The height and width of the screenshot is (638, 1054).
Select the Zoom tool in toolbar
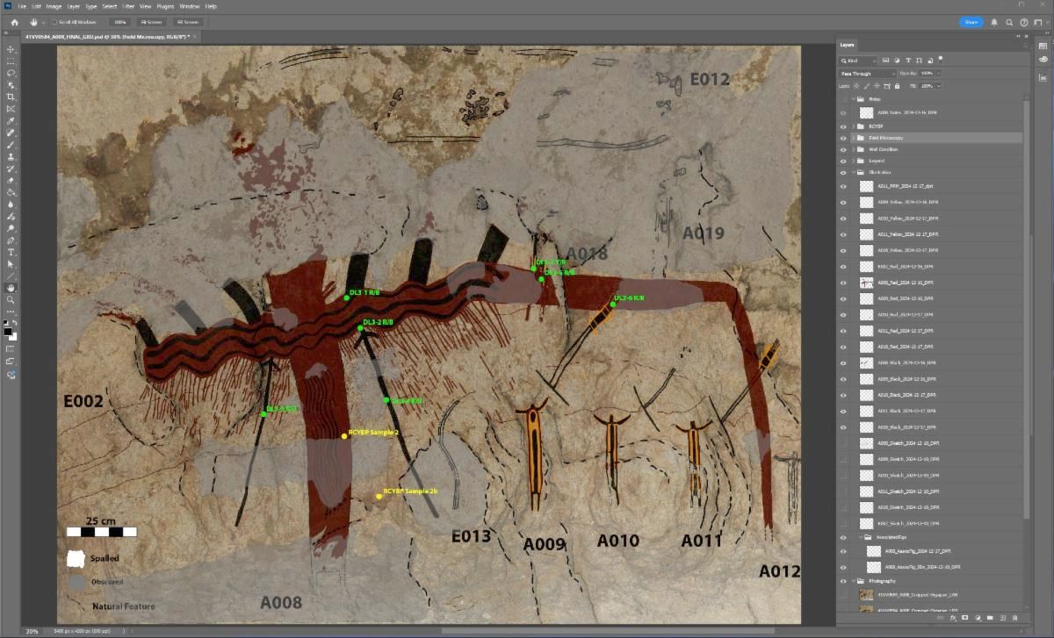(x=11, y=299)
